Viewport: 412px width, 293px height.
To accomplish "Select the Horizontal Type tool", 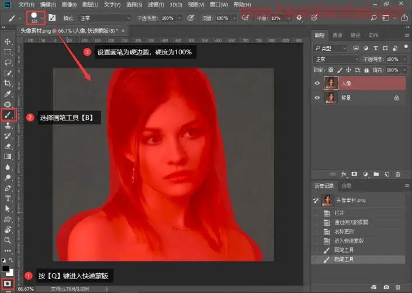I will point(8,199).
